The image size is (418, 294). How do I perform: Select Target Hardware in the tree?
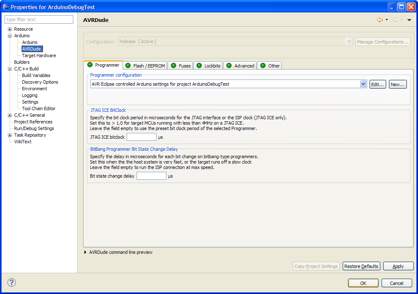click(x=39, y=55)
